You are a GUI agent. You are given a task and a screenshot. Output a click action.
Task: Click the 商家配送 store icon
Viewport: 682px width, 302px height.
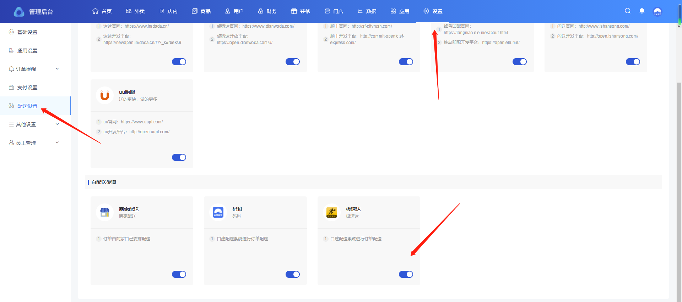pos(105,212)
